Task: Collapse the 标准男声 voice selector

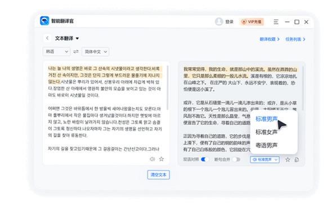Action: tap(264, 160)
